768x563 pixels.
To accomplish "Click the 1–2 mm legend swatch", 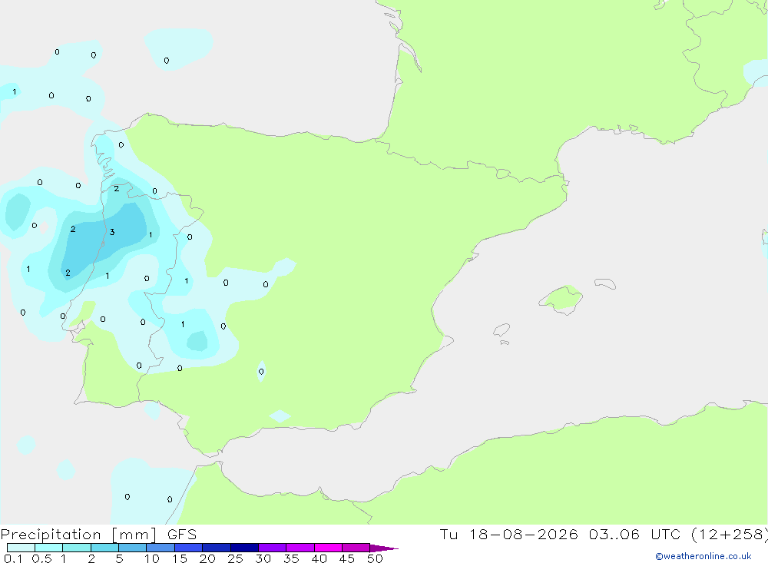I will click(x=77, y=548).
